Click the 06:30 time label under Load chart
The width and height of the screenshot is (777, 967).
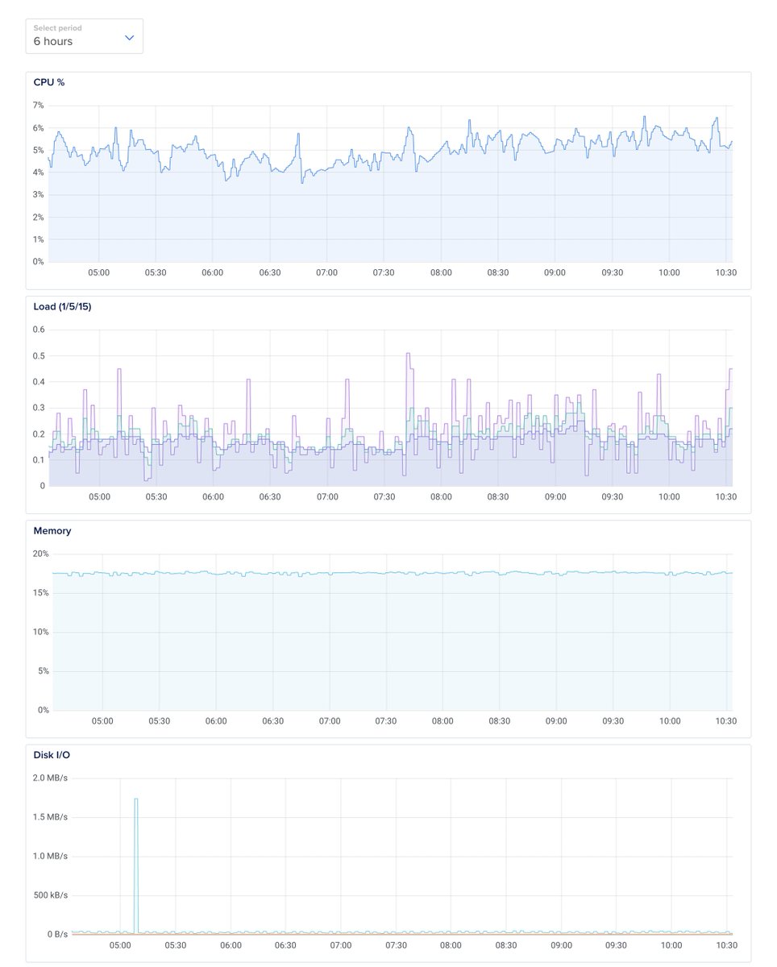(270, 496)
